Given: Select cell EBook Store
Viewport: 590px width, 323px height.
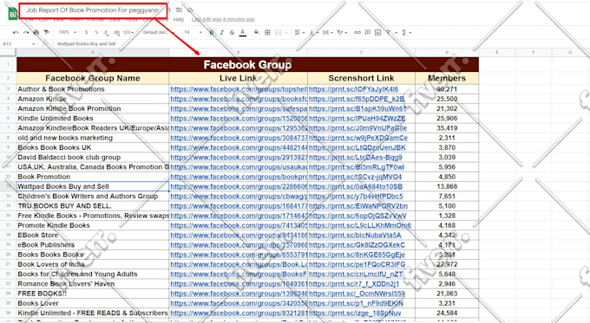Looking at the screenshot, I should click(93, 236).
